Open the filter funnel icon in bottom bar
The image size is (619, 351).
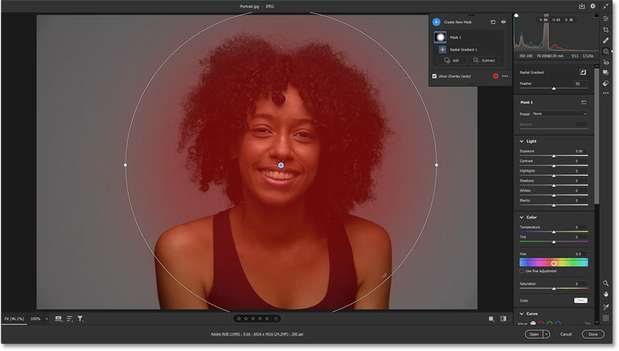80,319
